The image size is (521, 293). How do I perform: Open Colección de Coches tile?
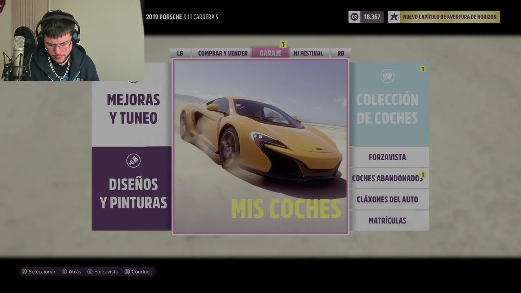[390, 105]
